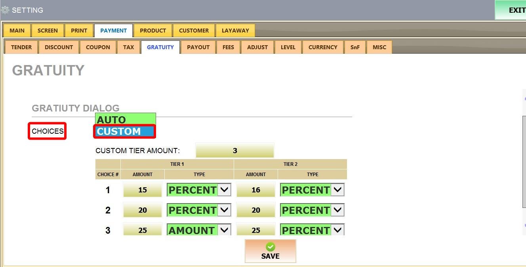
Task: Expand Tier 2 type dropdown for choice 2
Action: coord(337,210)
